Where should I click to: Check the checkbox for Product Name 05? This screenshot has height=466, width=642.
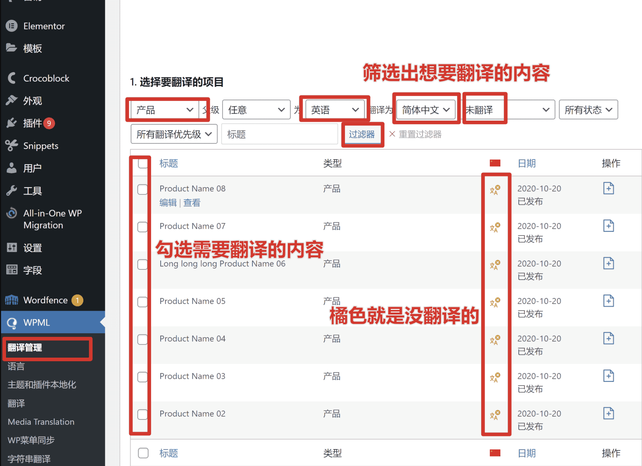(143, 302)
